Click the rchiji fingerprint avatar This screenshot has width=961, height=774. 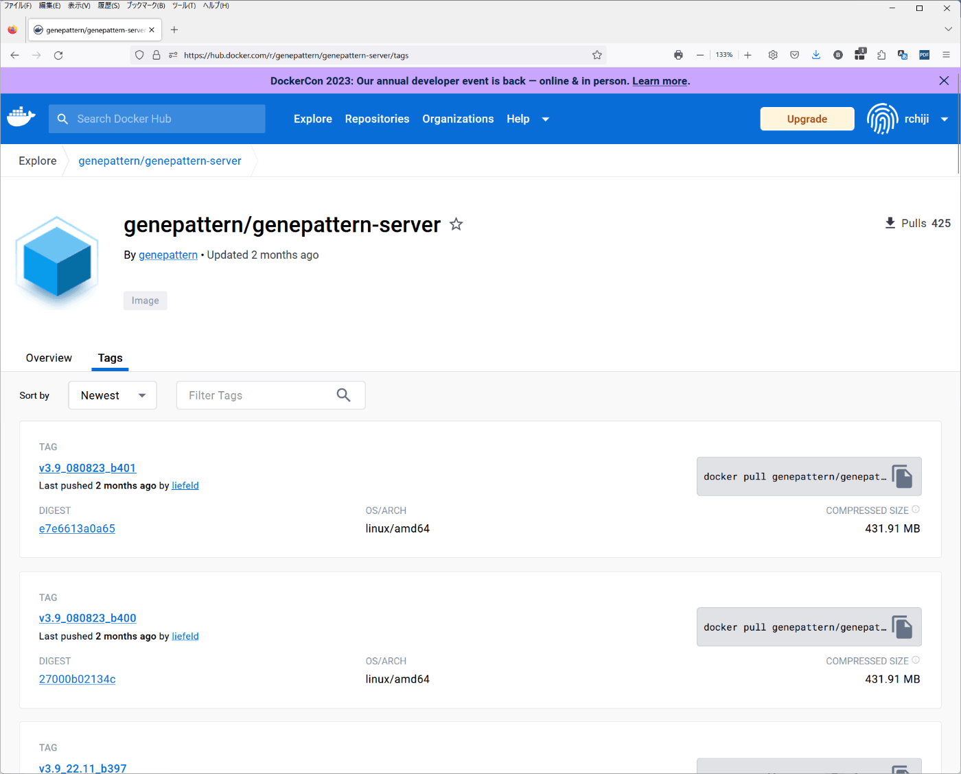882,119
